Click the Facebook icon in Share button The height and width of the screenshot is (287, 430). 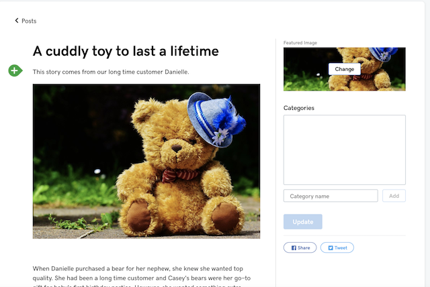pyautogui.click(x=294, y=248)
